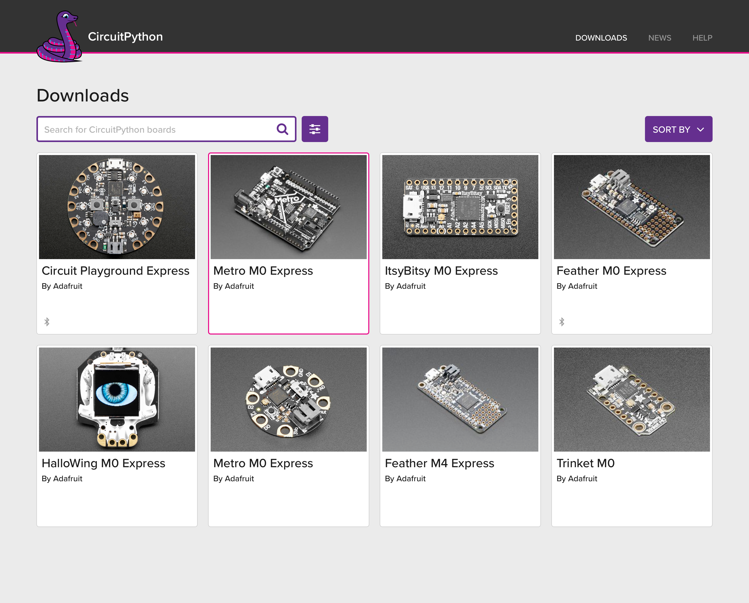Image resolution: width=749 pixels, height=603 pixels.
Task: Open Circuit Playground Express board image
Action: coord(117,207)
